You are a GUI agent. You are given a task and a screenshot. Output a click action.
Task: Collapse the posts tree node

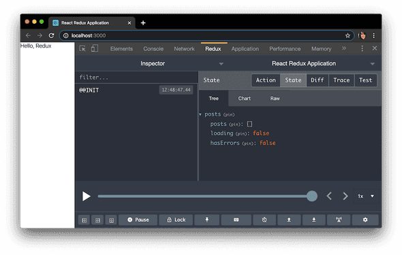tap(200, 114)
